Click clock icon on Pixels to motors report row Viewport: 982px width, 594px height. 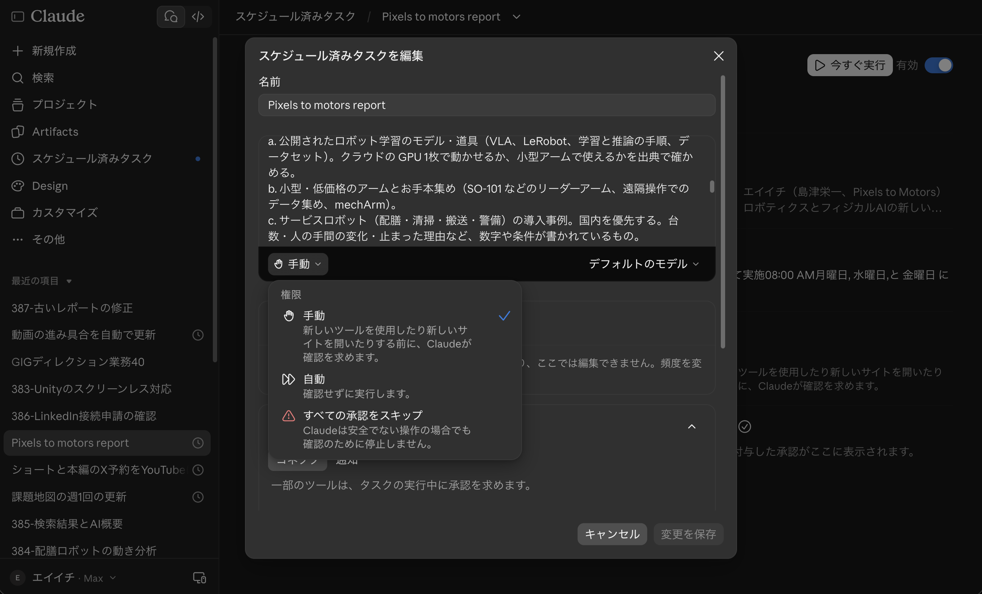tap(198, 443)
